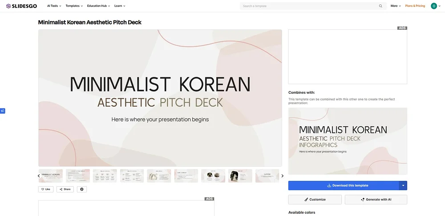Go to next slide thumbnails arrow

tap(282, 176)
